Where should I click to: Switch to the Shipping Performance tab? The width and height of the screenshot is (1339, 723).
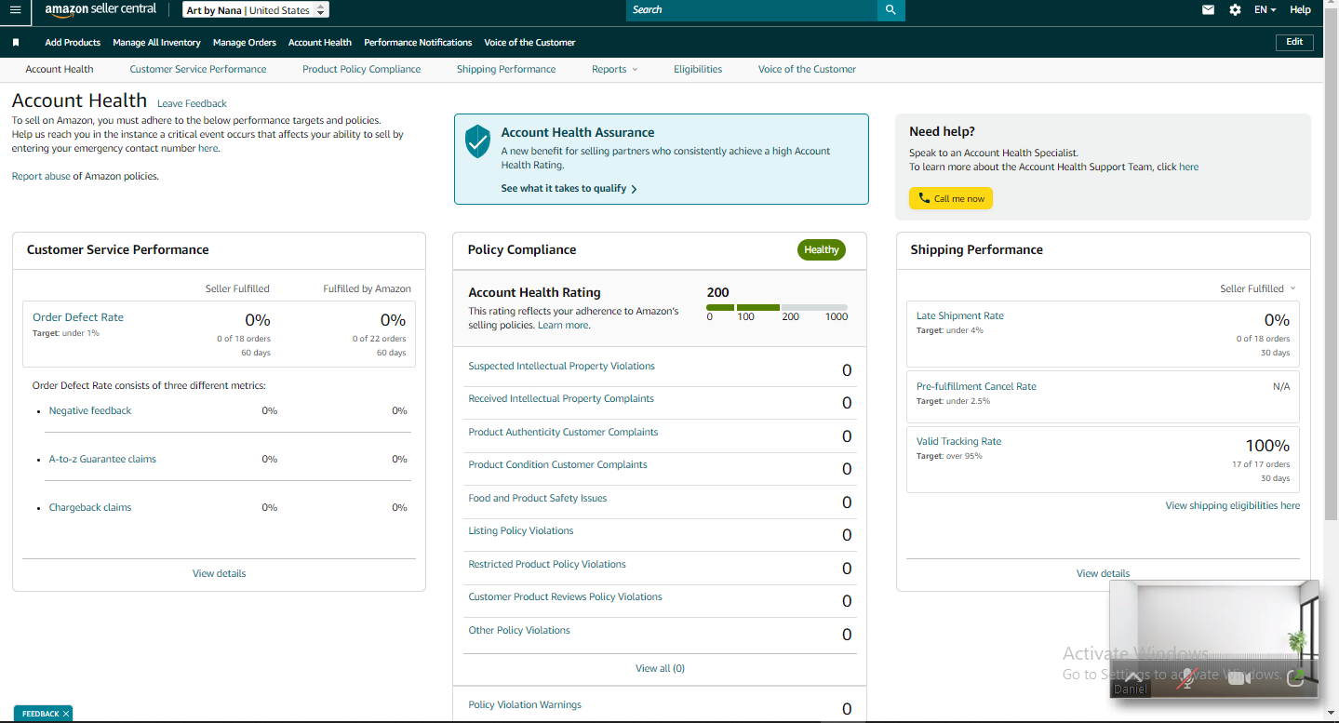coord(506,70)
